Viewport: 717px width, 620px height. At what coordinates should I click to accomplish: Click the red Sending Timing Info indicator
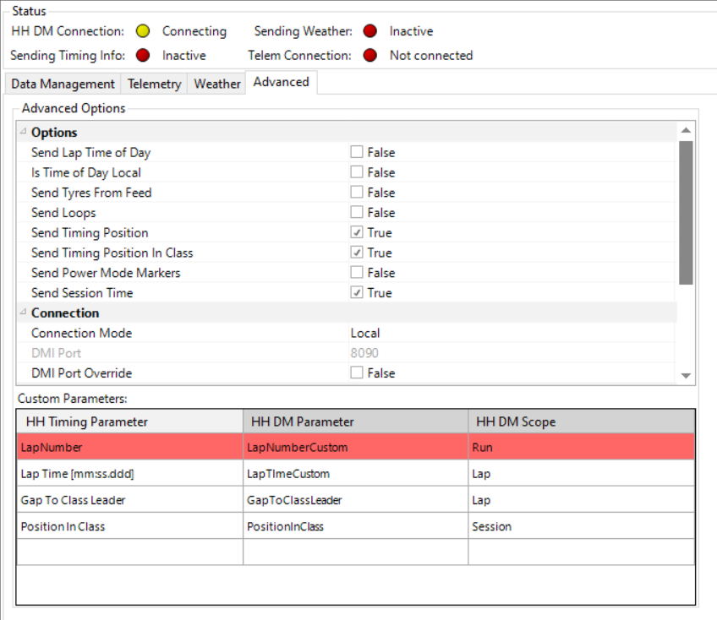[143, 56]
